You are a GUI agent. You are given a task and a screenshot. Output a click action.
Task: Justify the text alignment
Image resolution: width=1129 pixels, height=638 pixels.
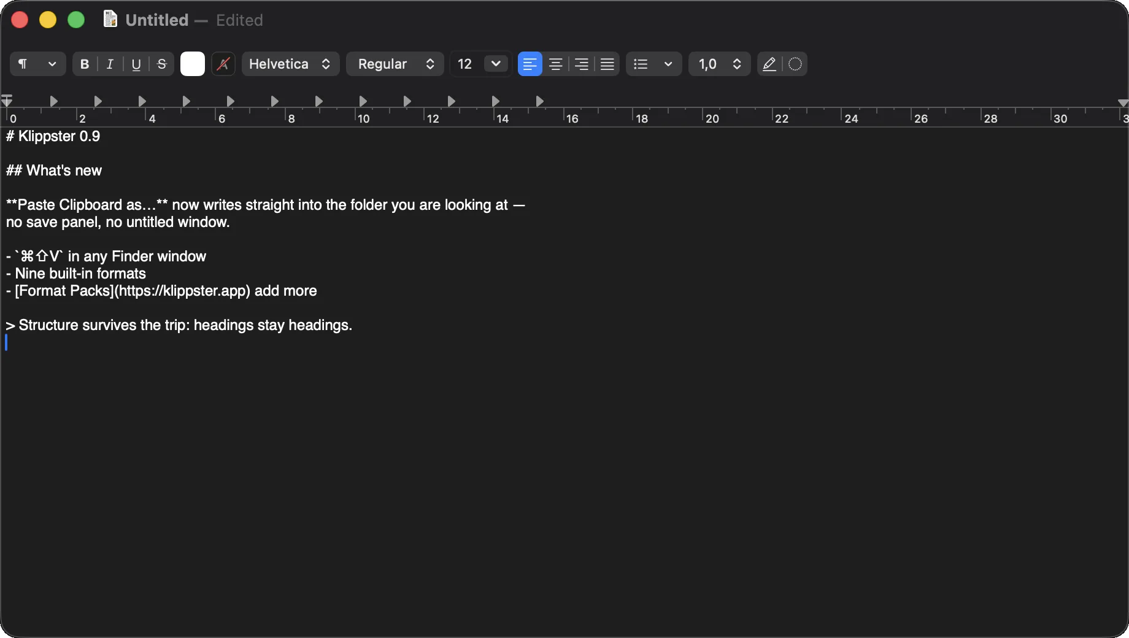607,64
